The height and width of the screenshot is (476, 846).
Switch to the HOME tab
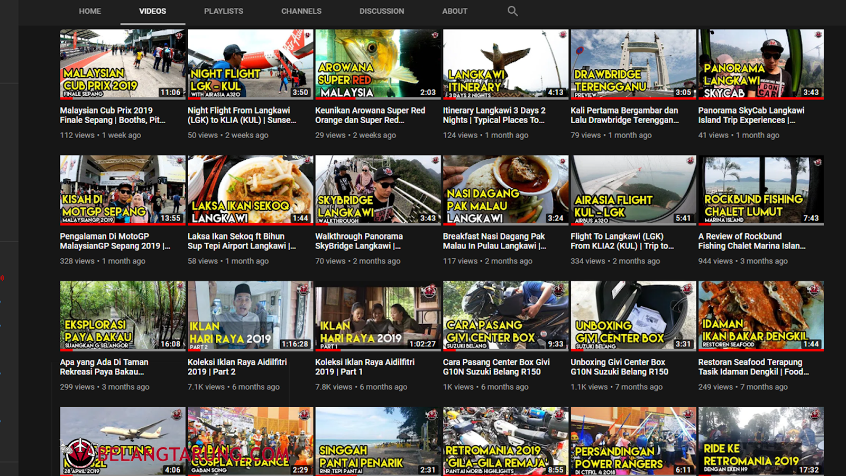click(x=89, y=11)
